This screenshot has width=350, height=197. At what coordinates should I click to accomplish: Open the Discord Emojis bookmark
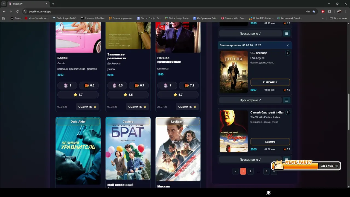149,18
